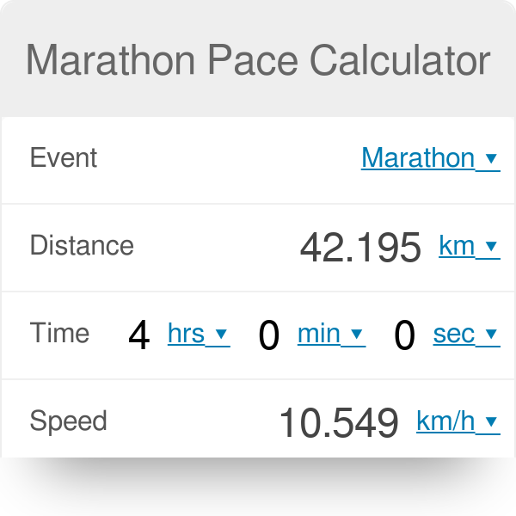The height and width of the screenshot is (516, 516).
Task: Select the 10.549 speed value
Action: tap(339, 422)
